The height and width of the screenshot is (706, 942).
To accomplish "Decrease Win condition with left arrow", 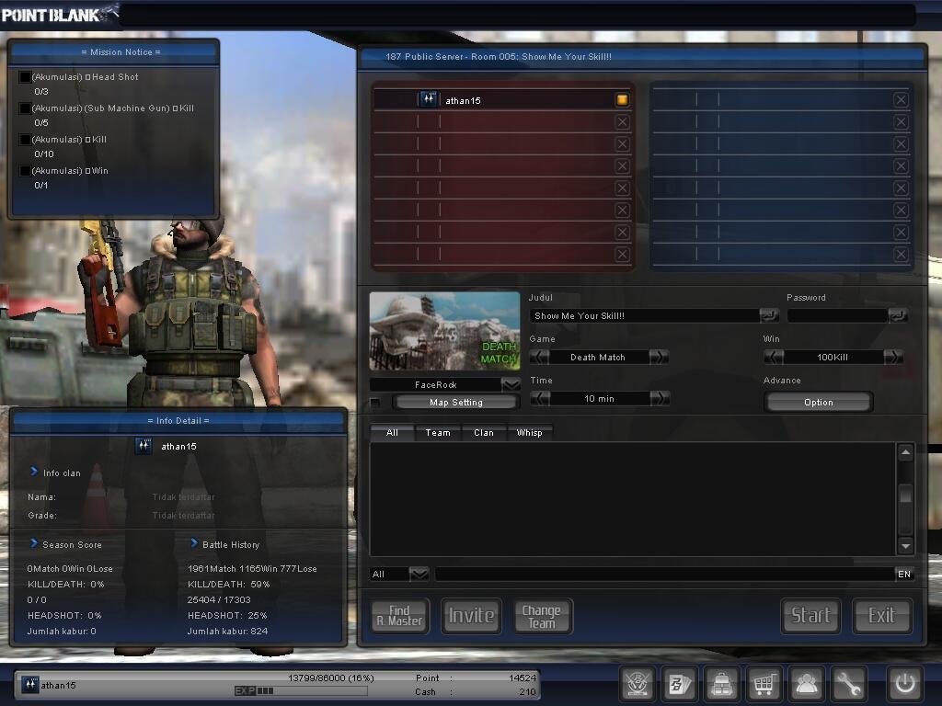I will pos(773,357).
